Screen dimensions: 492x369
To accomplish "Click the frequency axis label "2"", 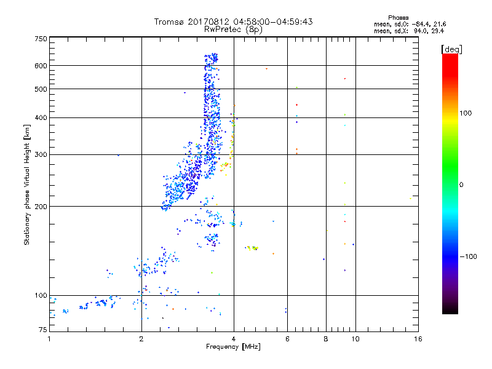I will tap(141, 339).
